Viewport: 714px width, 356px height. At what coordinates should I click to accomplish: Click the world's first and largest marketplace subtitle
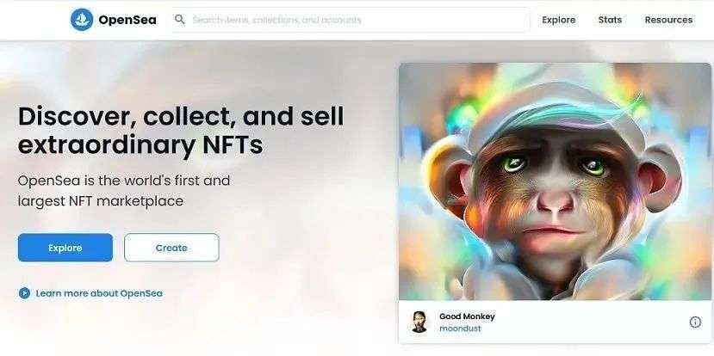pyautogui.click(x=124, y=191)
